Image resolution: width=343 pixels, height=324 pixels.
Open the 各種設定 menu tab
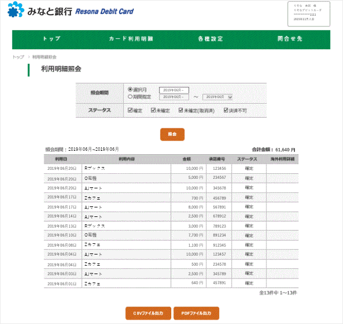[210, 39]
